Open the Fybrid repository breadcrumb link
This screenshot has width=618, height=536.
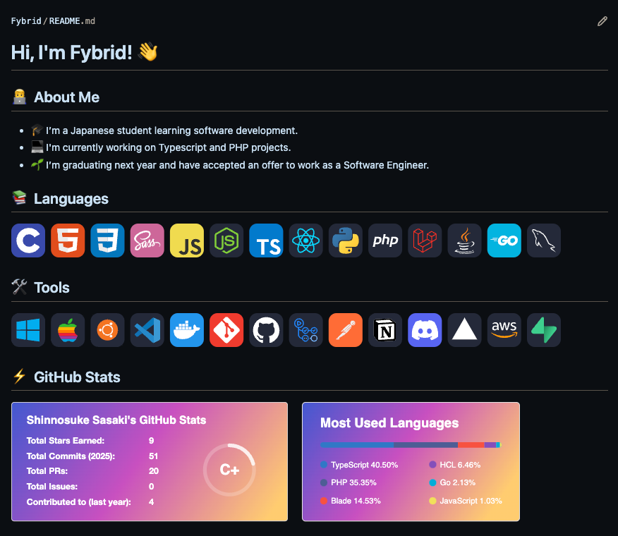point(26,21)
